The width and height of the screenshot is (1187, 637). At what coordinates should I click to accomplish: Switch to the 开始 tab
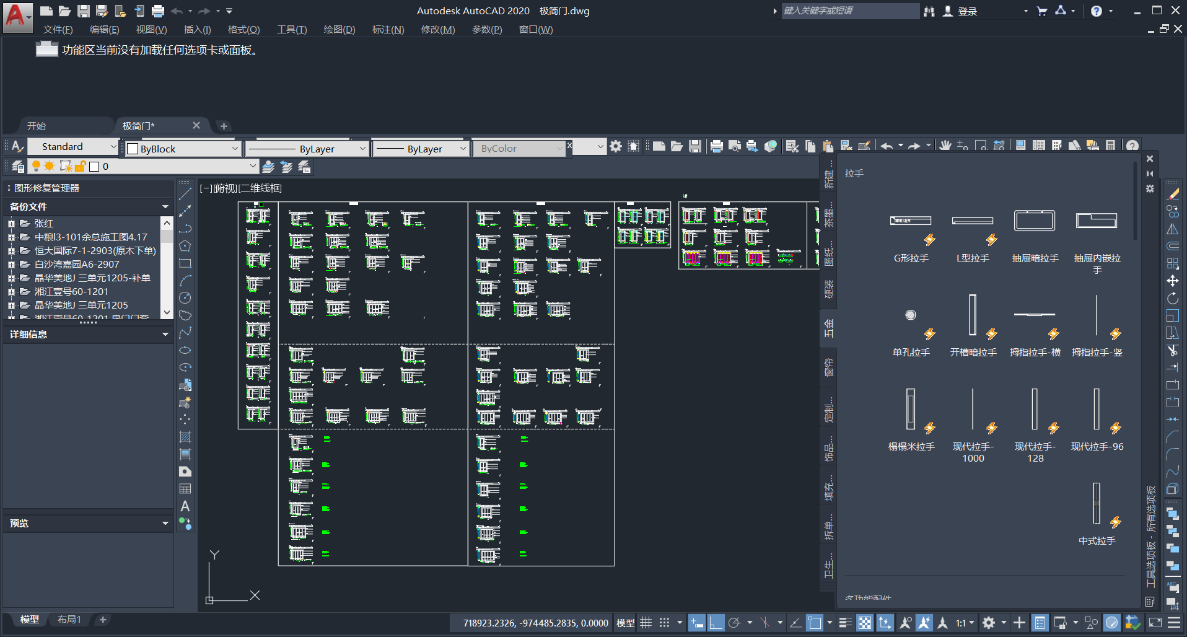(x=37, y=126)
